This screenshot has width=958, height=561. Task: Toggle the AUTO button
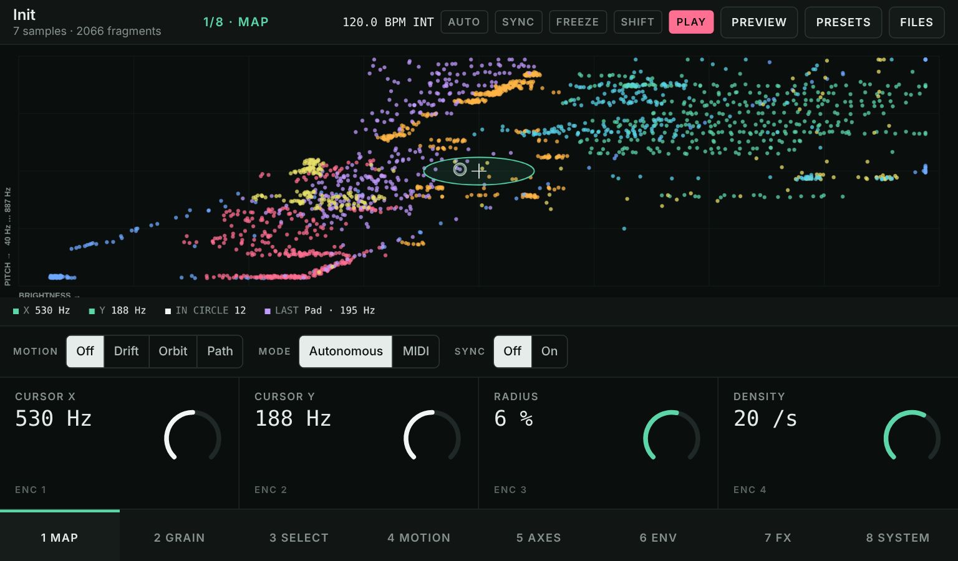(464, 22)
